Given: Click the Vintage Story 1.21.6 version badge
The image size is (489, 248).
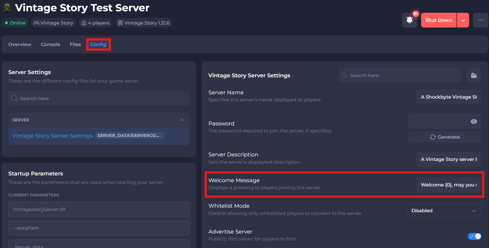Looking at the screenshot, I should click(x=144, y=23).
